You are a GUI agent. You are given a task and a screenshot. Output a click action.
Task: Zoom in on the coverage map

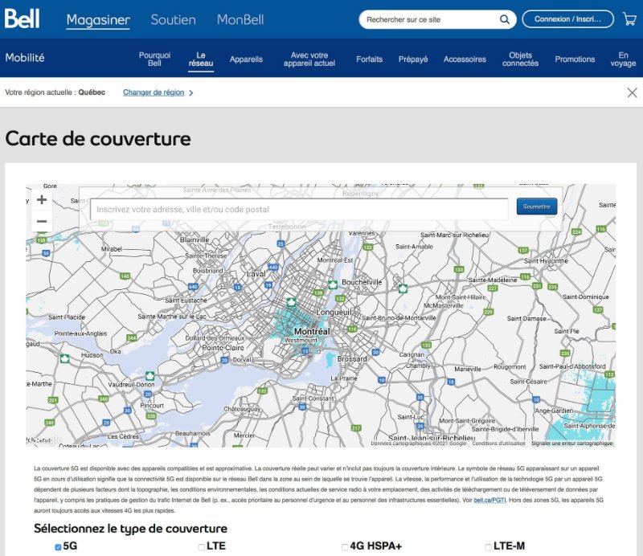point(42,200)
